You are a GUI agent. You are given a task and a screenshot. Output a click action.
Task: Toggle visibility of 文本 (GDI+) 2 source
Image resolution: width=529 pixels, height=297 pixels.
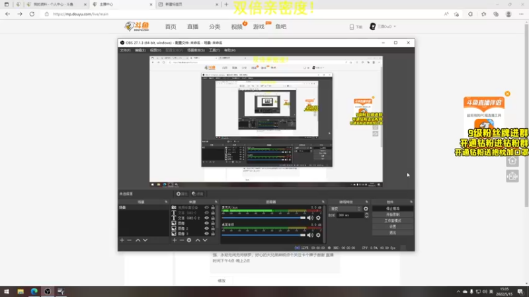tap(206, 218)
